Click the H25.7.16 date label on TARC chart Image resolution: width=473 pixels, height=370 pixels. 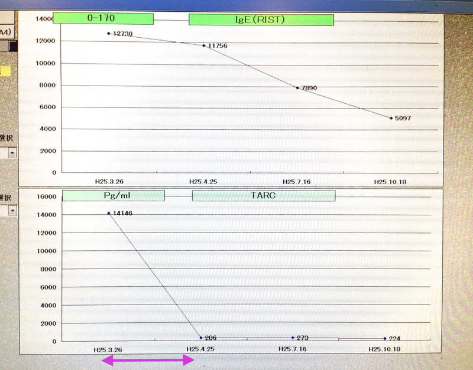[x=293, y=349]
